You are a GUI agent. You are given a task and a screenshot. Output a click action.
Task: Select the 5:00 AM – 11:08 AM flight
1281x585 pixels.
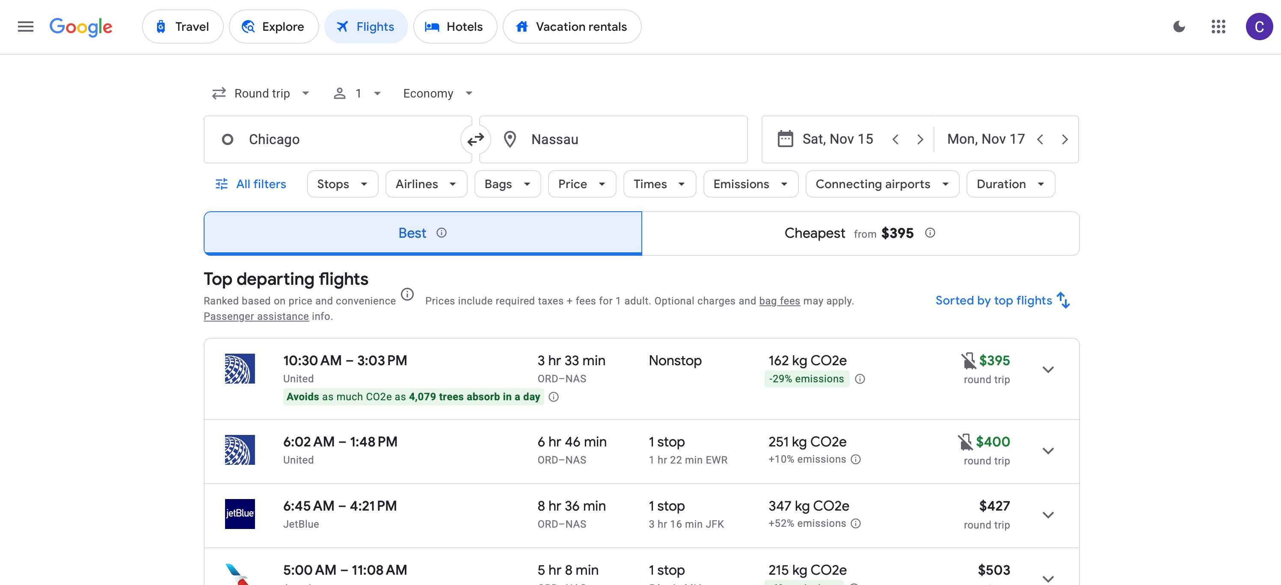coord(641,567)
